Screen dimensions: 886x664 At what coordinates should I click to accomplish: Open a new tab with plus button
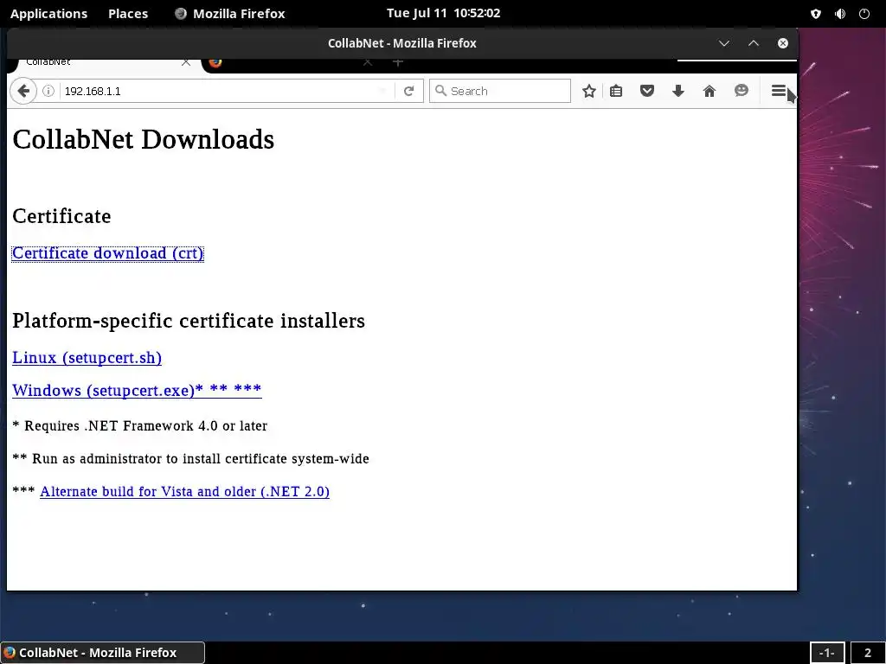click(398, 62)
